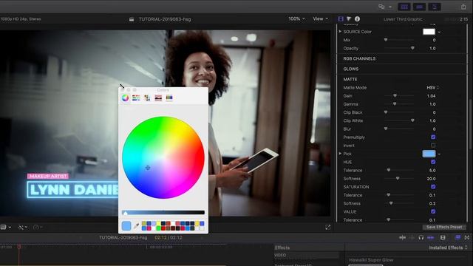Select the light blue saved swatch in the Colors window
Screen dimensions: 473x266
tap(154, 223)
